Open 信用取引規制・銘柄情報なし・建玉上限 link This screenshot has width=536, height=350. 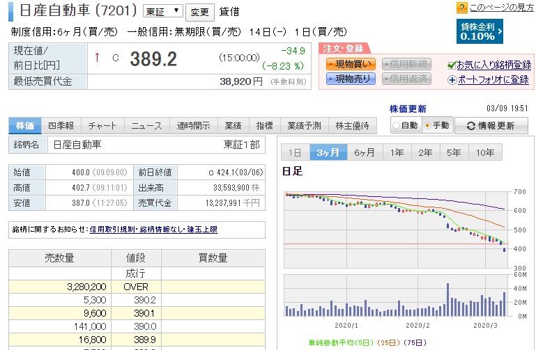(x=153, y=230)
